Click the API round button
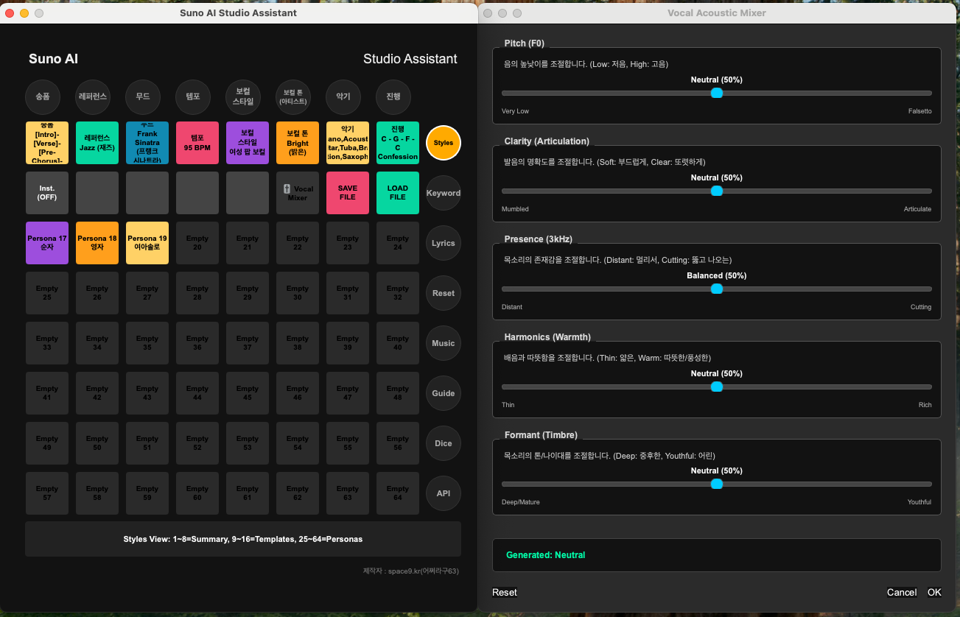The width and height of the screenshot is (960, 617). (444, 493)
